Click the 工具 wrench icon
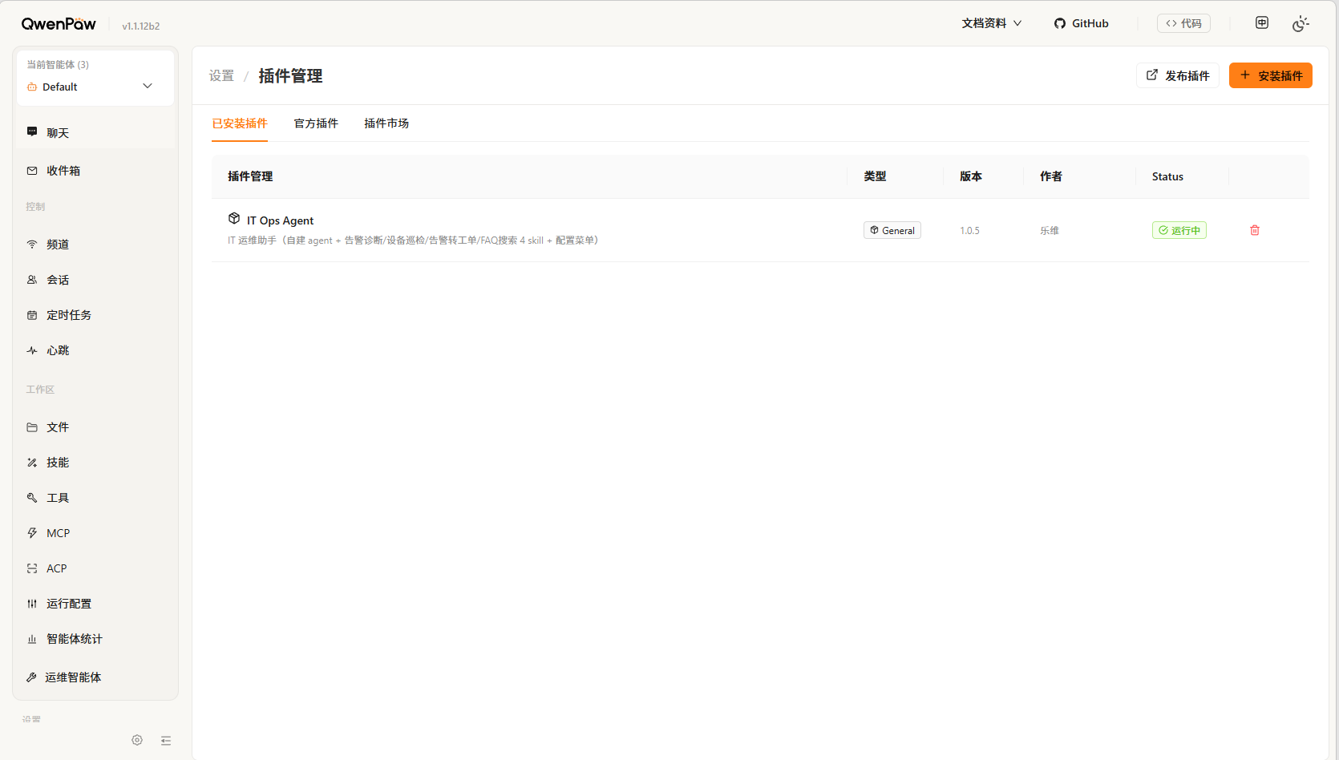Image resolution: width=1339 pixels, height=760 pixels. 32,498
